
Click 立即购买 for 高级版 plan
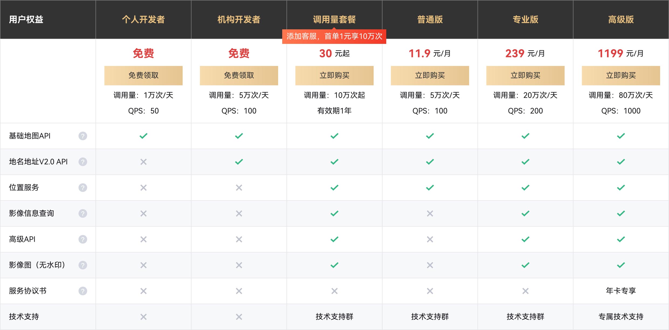pyautogui.click(x=621, y=76)
